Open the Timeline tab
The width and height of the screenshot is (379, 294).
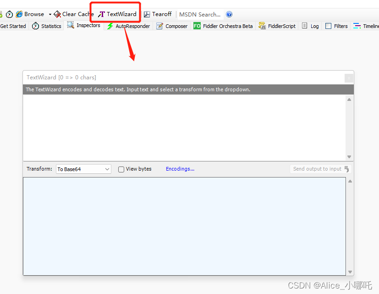[366, 26]
